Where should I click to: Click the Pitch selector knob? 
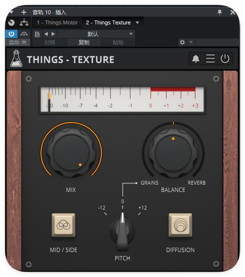coord(122,231)
